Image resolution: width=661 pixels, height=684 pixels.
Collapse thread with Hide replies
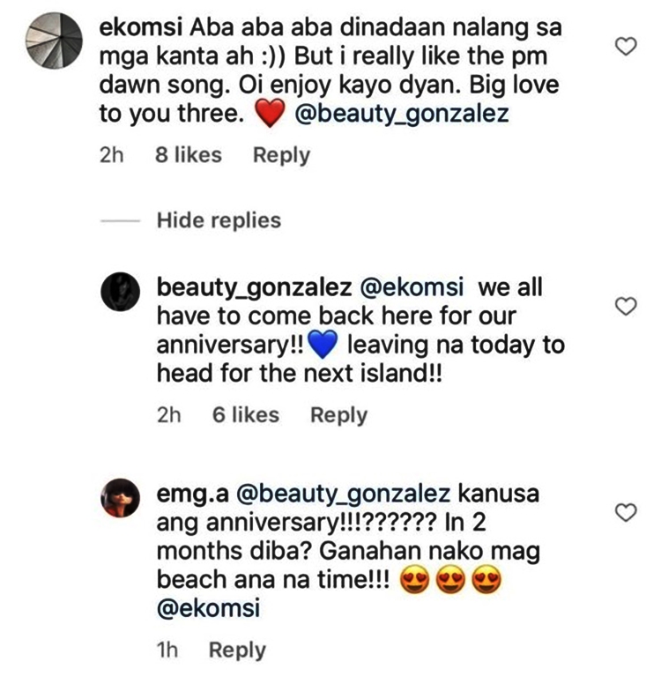click(x=219, y=219)
